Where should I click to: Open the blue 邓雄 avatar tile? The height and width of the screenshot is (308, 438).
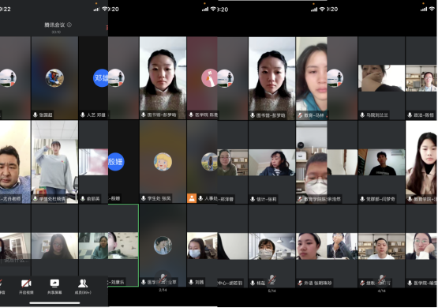pyautogui.click(x=100, y=78)
